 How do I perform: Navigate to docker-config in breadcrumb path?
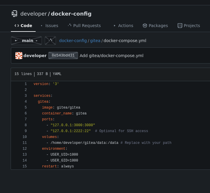pos(73,41)
